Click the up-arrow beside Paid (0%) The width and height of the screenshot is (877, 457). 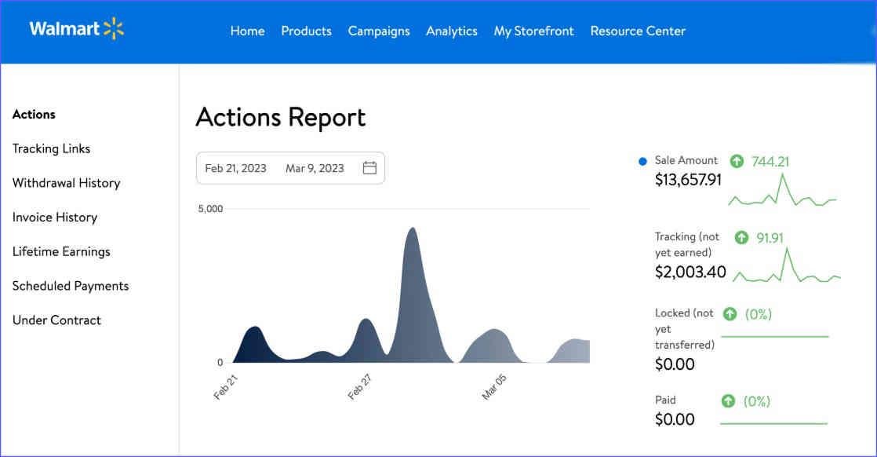pyautogui.click(x=728, y=400)
